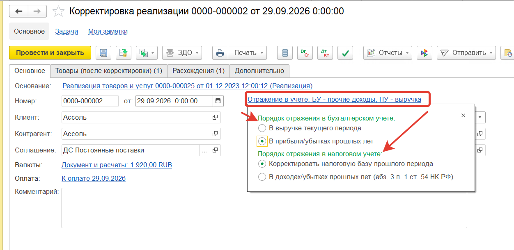
Task: Click the Соглашение 'ДС Постоянные поставки' field
Action: tap(131, 150)
